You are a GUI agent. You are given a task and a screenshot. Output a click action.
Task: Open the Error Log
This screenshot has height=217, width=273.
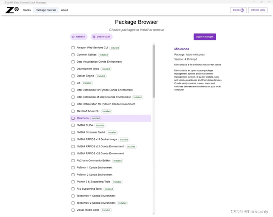pyautogui.click(x=258, y=10)
